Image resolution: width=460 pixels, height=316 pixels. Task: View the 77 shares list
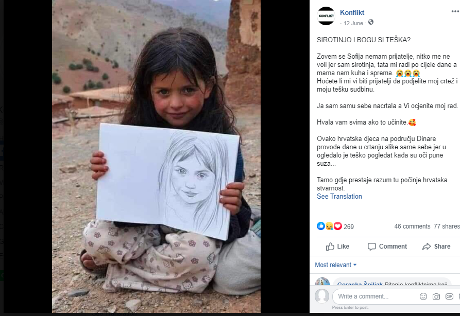tap(447, 226)
